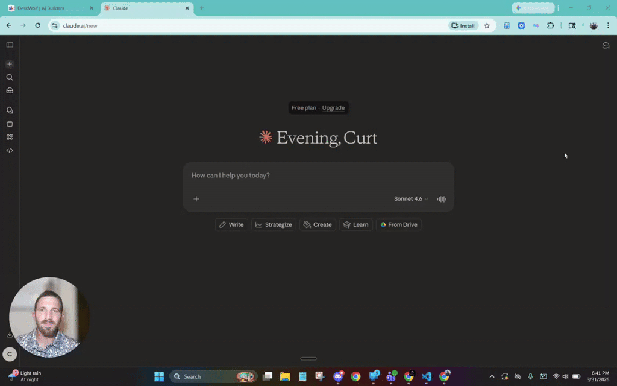Viewport: 617px width, 386px height.
Task: Start a new chat with plus icon in sidebar
Action: click(10, 64)
